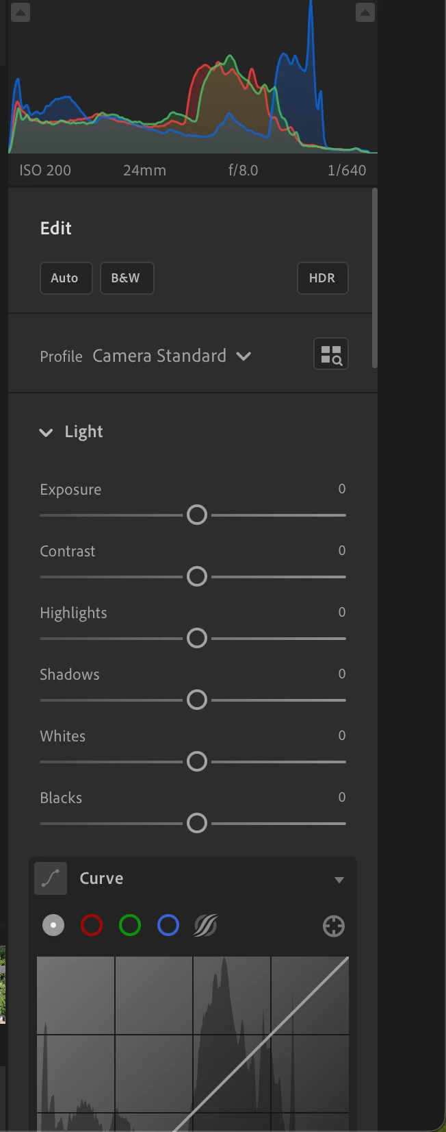Select the parametric curve striped icon

(206, 926)
